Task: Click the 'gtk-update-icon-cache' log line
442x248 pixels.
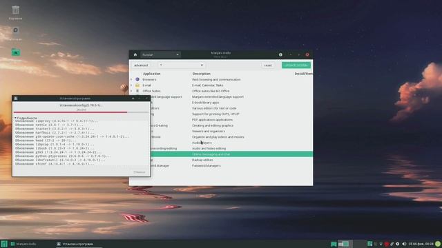Action: point(72,136)
